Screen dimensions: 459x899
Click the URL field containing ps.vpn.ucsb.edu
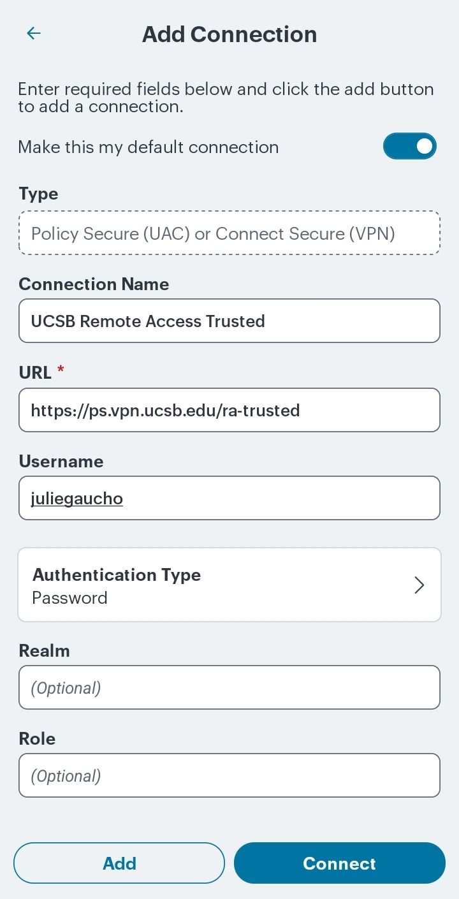click(229, 410)
